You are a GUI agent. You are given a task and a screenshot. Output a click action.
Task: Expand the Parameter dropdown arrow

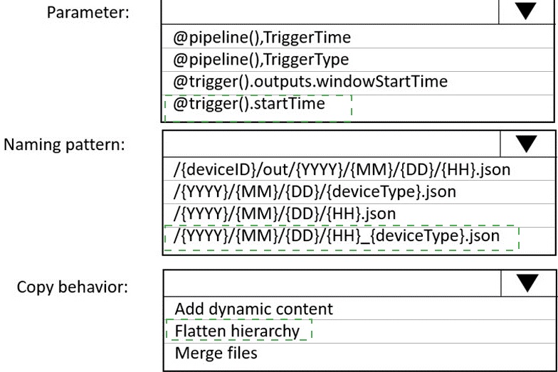click(527, 11)
